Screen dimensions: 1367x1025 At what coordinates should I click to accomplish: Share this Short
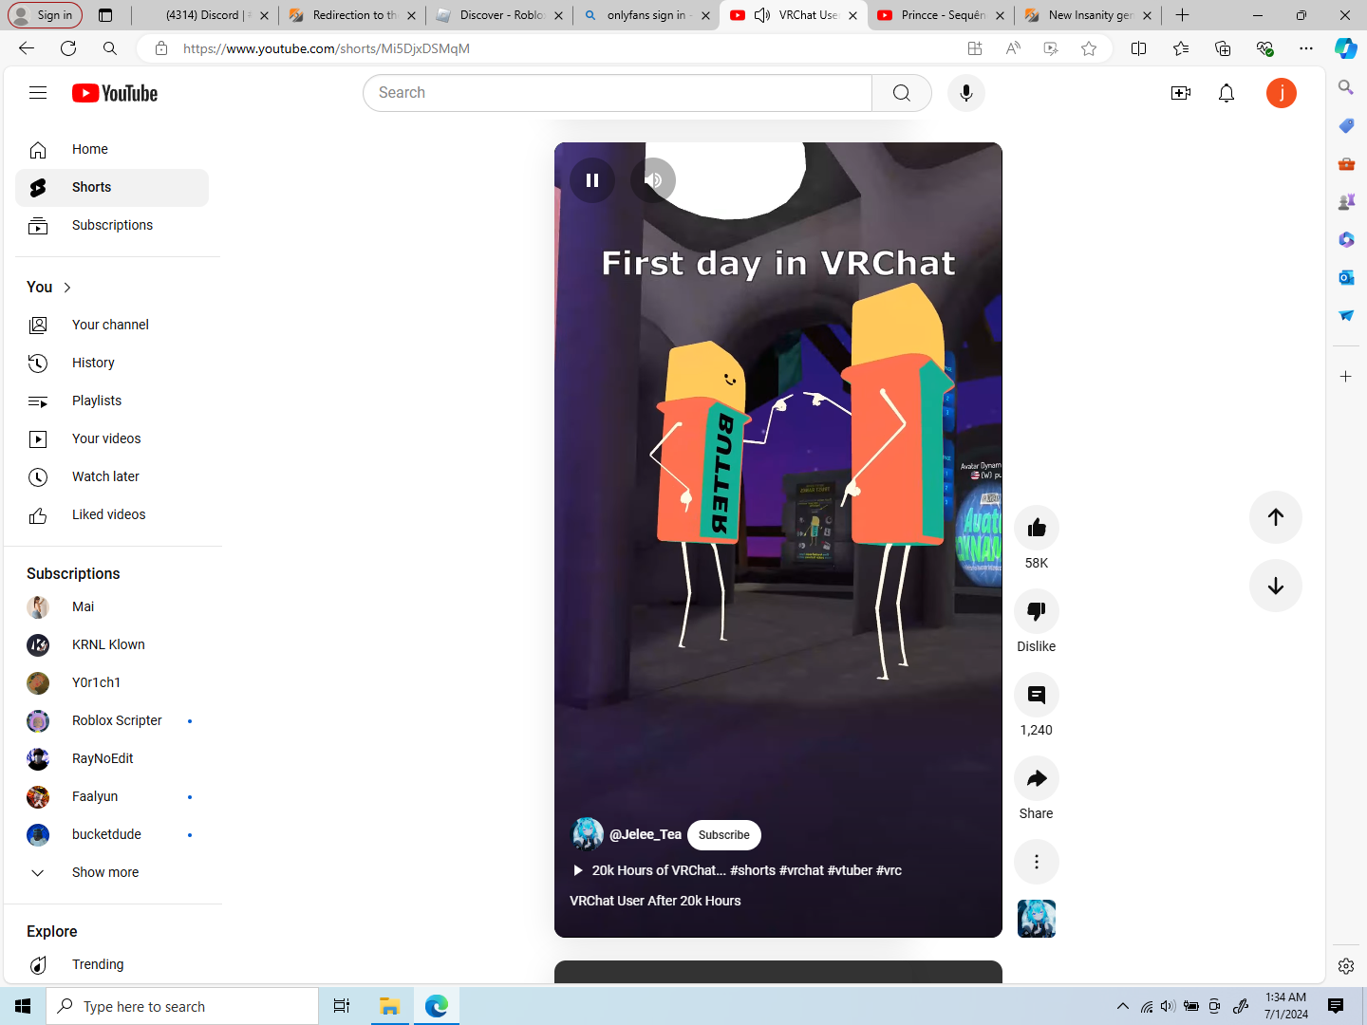(x=1037, y=778)
